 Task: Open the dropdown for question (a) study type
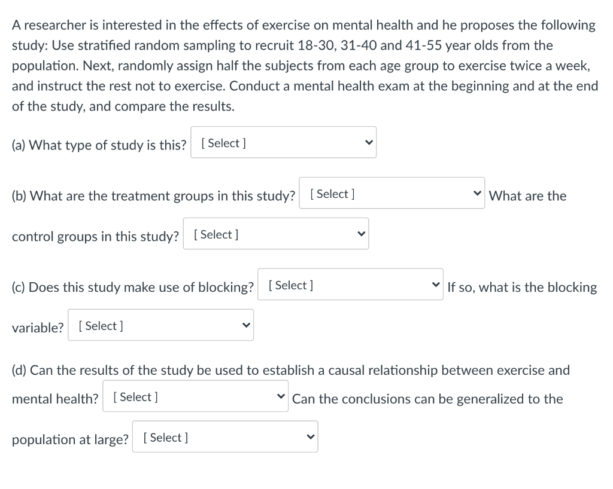283,142
